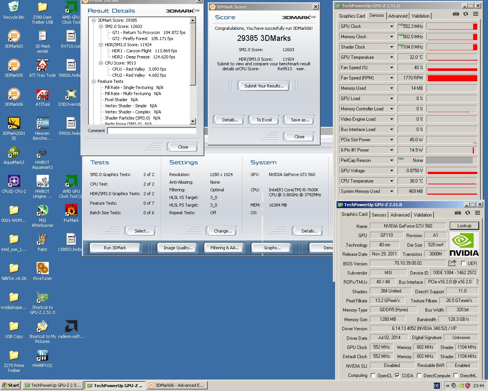Open the Fan Speed (RPM) sensor dropdown
The height and width of the screenshot is (391, 488).
click(392, 78)
